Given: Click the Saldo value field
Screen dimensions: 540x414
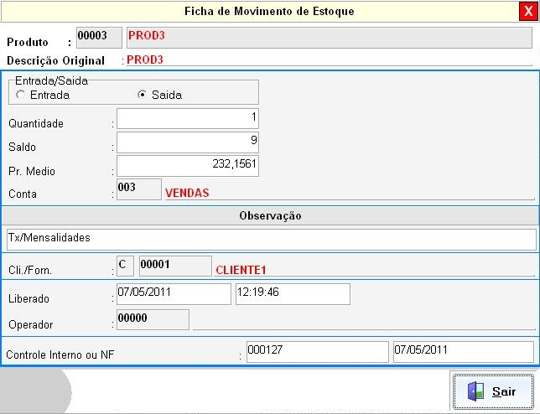Looking at the screenshot, I should pyautogui.click(x=187, y=142).
